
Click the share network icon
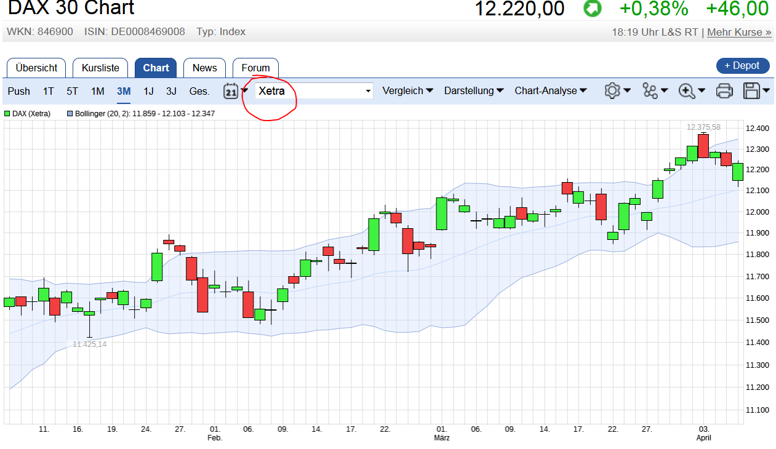click(x=650, y=90)
